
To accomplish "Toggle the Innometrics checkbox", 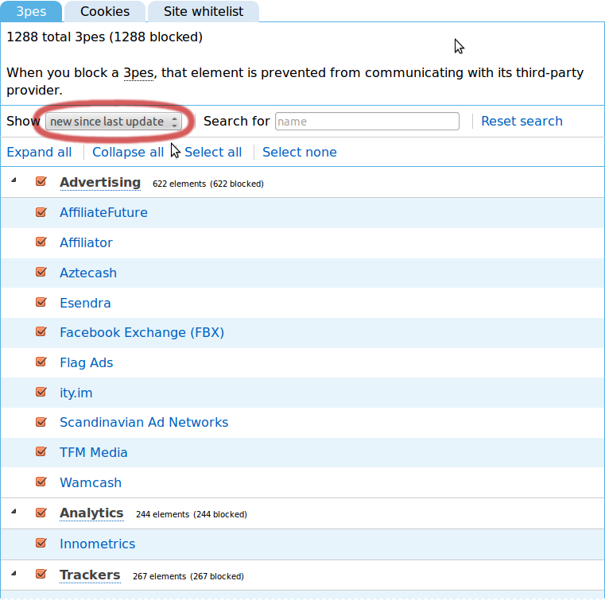I will pos(41,544).
